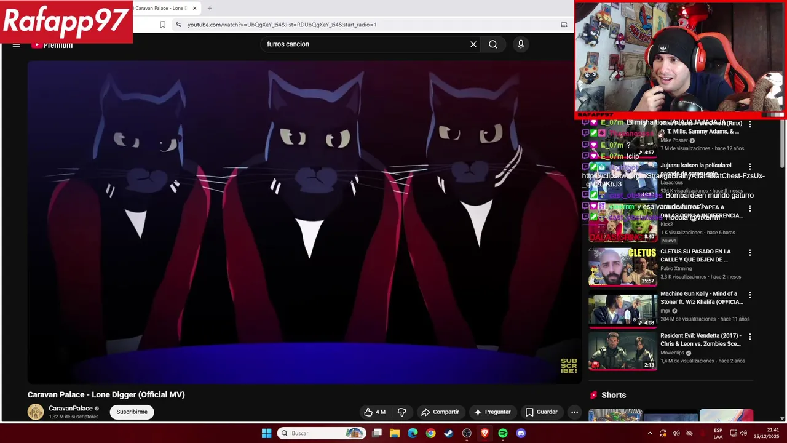Open File Explorer from taskbar

point(395,433)
